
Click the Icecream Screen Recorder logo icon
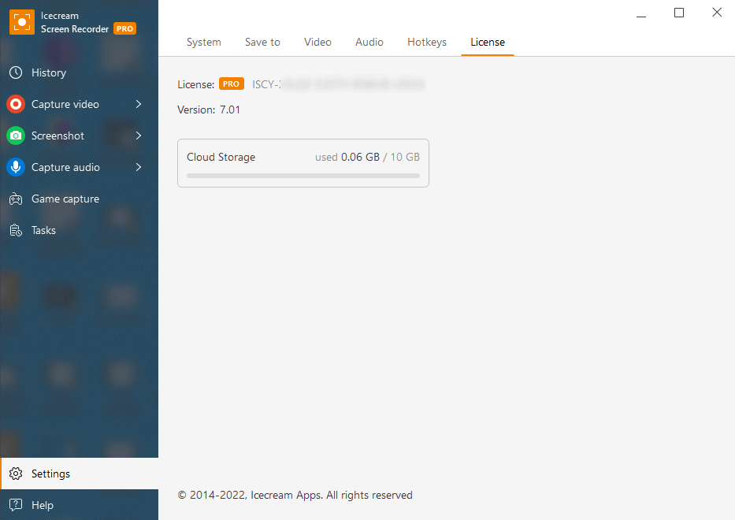[22, 22]
